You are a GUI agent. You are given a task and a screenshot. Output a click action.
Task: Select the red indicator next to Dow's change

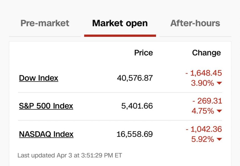coord(219,83)
